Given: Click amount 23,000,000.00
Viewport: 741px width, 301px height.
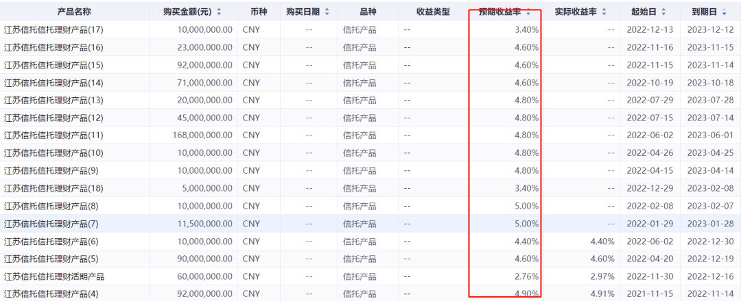Looking at the screenshot, I should 205,48.
